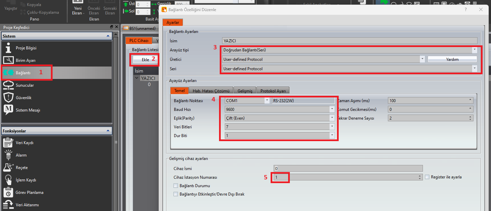Open the Arayüz tipi dropdown

pyautogui.click(x=474, y=50)
